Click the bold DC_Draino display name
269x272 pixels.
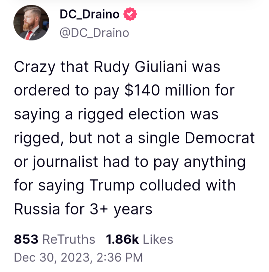tap(90, 15)
